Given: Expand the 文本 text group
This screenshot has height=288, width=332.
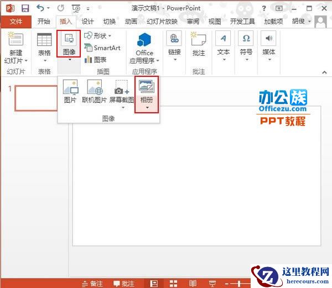Looking at the screenshot, I should (224, 46).
